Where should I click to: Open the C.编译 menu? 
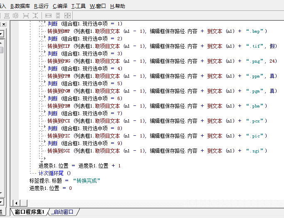pyautogui.click(x=60, y=6)
